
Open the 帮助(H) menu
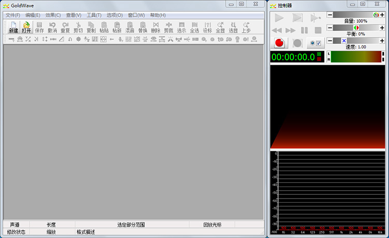click(158, 15)
